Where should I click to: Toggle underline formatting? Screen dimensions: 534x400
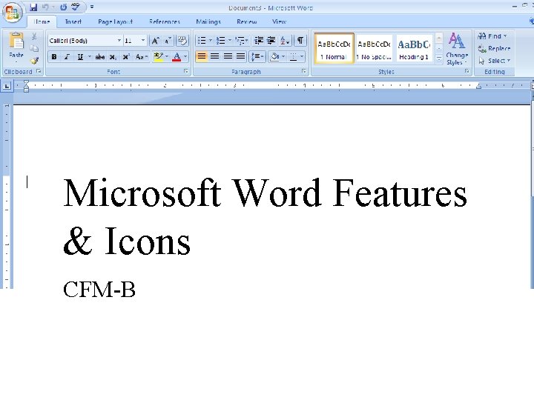[80, 57]
